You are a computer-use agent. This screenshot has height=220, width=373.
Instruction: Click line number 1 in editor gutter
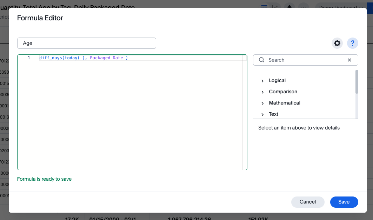pyautogui.click(x=29, y=58)
